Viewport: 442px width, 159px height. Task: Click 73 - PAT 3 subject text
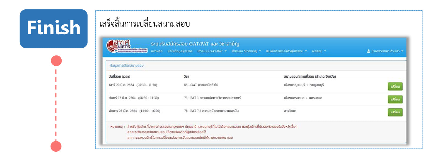[x=212, y=98]
